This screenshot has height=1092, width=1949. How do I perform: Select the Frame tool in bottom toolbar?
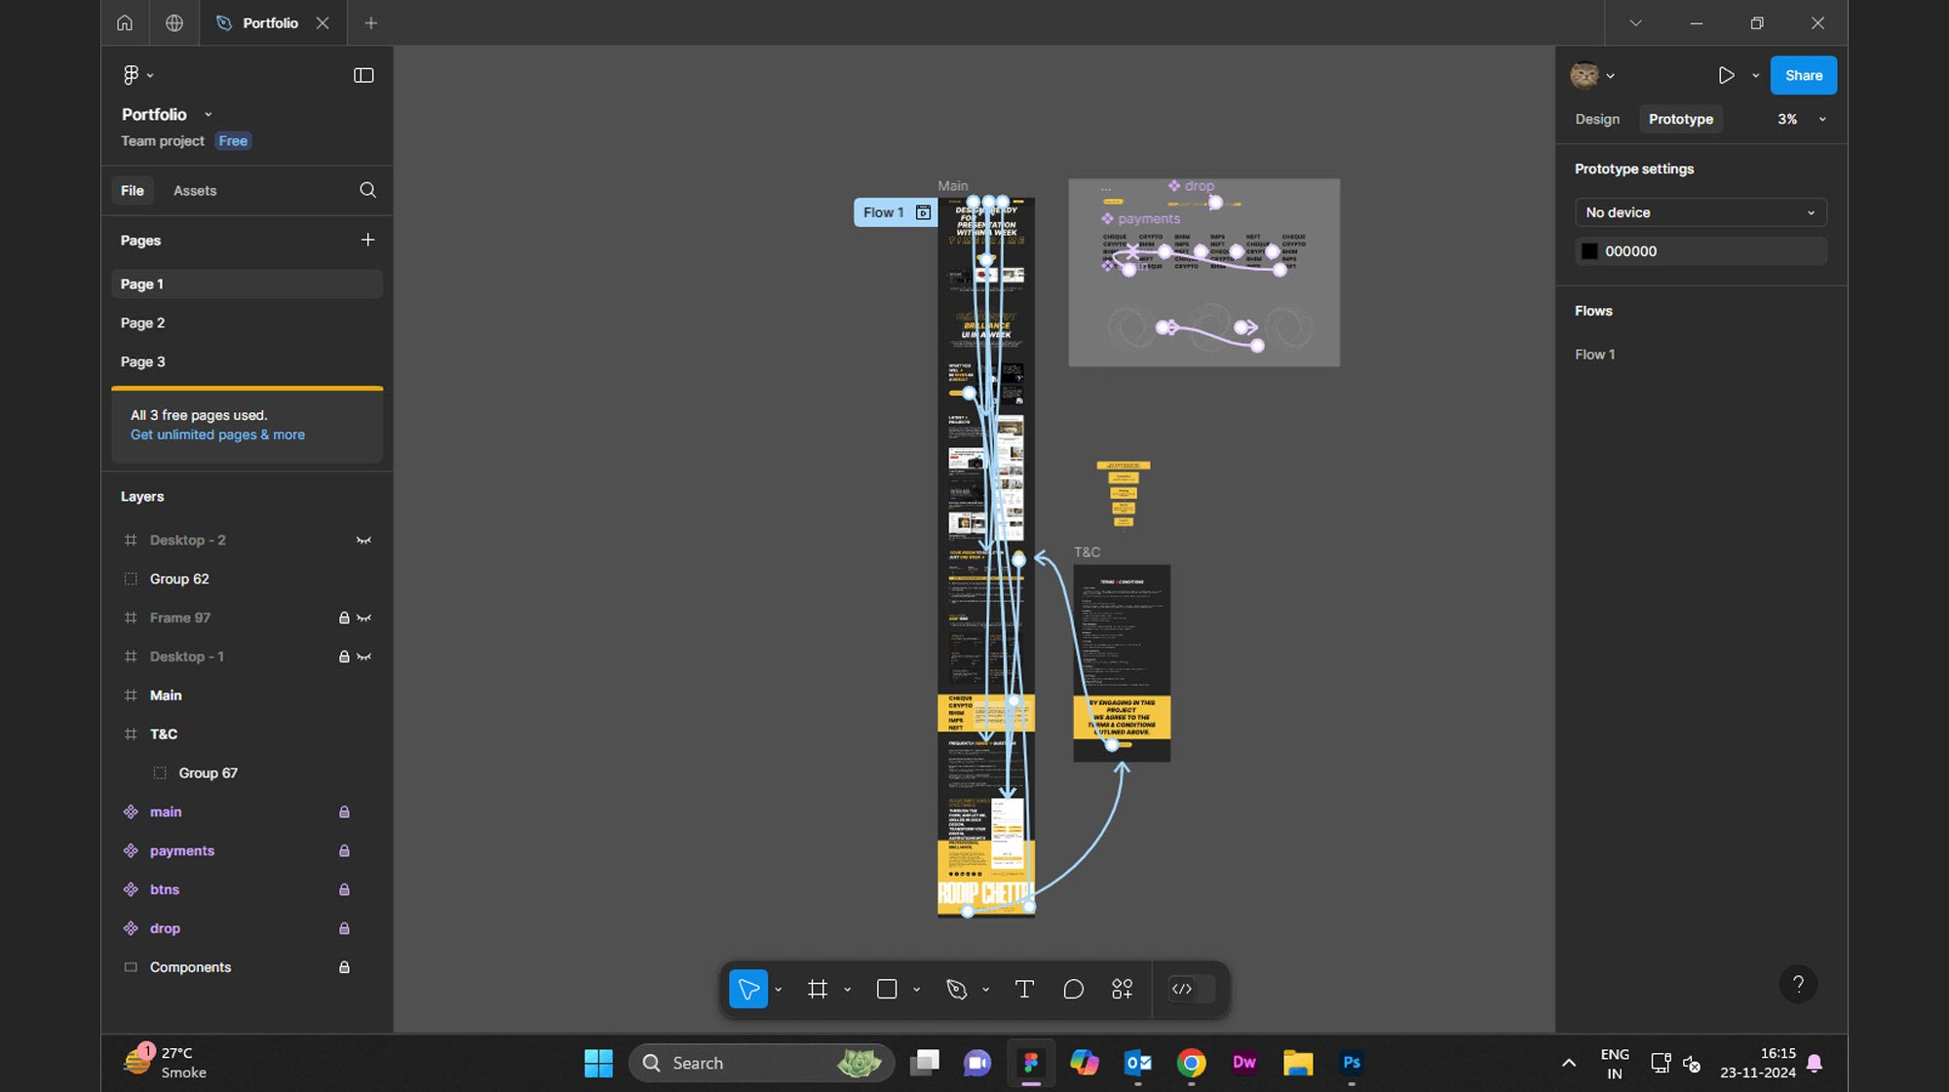pyautogui.click(x=817, y=990)
